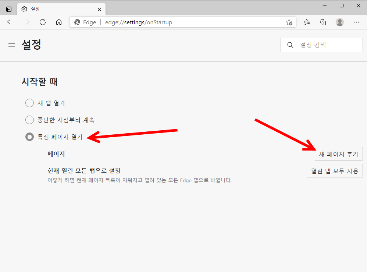Click the Edge site identity icon
Image resolution: width=367 pixels, height=272 pixels.
coord(77,22)
